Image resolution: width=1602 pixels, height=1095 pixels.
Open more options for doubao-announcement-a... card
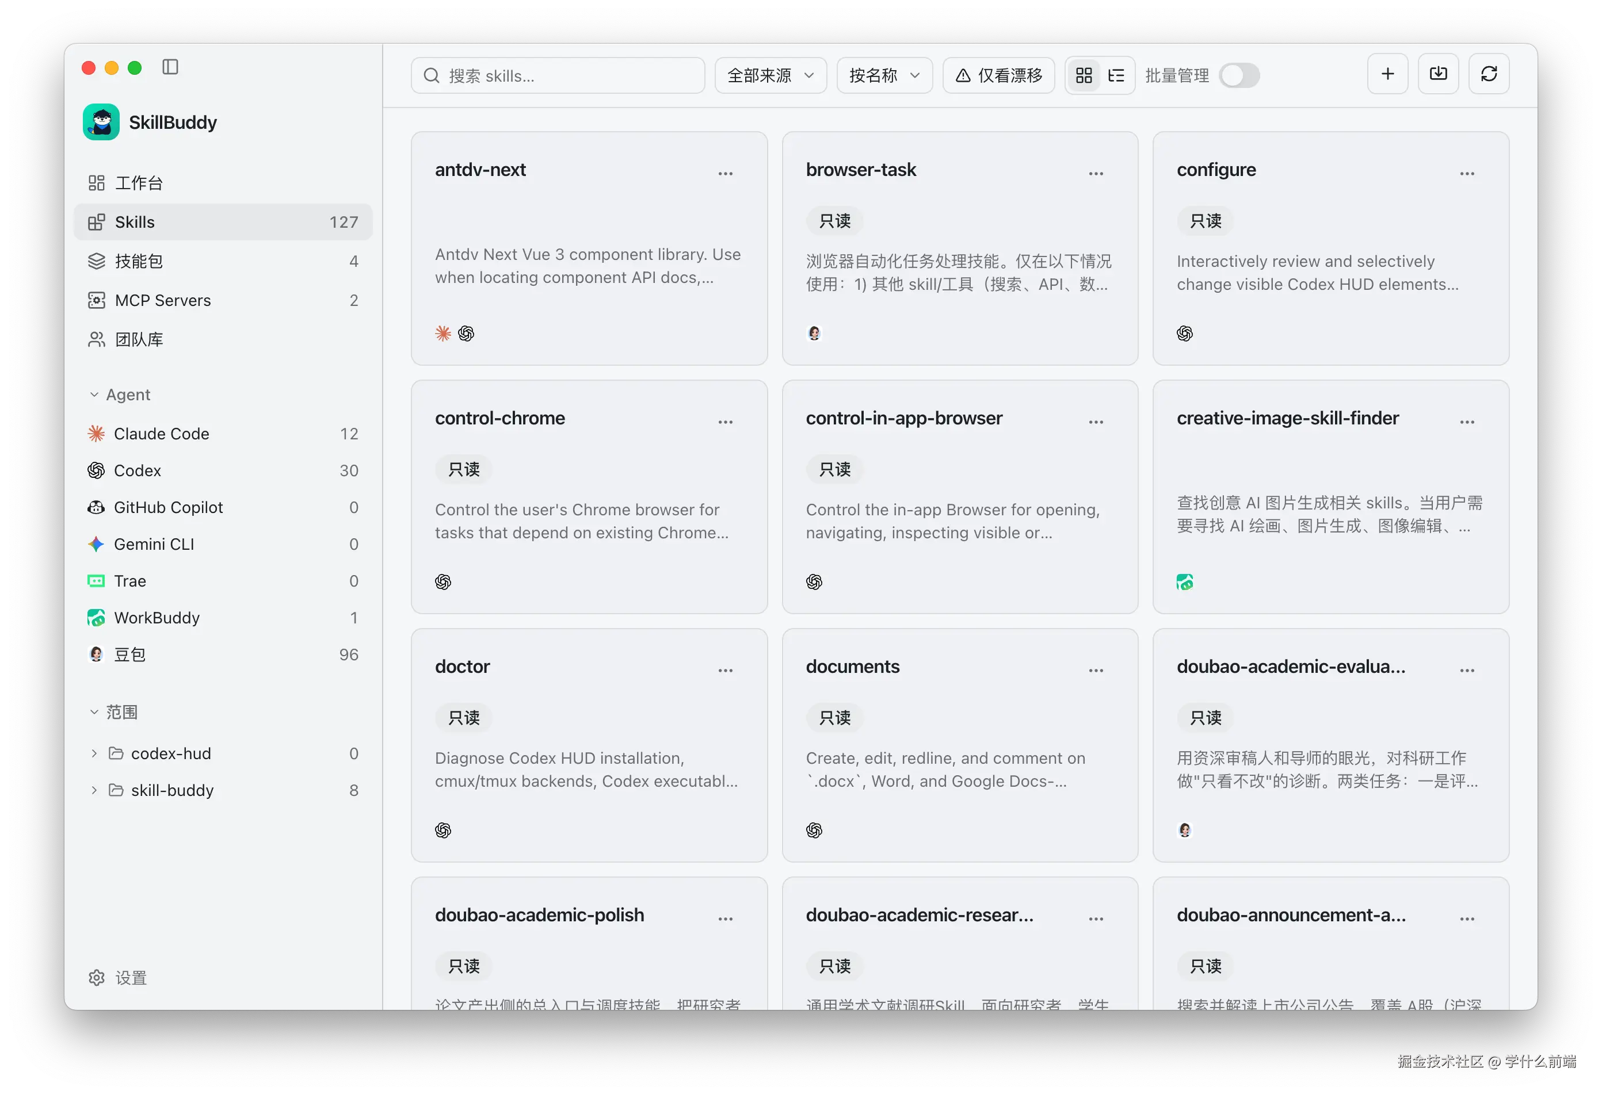1467,918
